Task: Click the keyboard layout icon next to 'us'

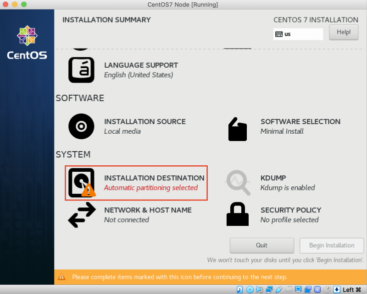Action: (279, 34)
